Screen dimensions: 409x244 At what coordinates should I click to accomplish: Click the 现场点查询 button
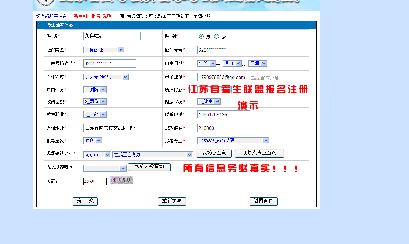pos(214,153)
